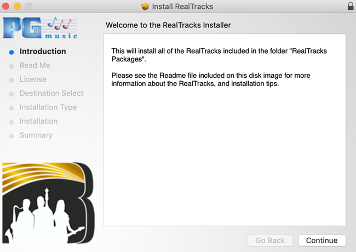The height and width of the screenshot is (252, 356).
Task: Click the blue Introduction step bullet
Action: coord(12,53)
